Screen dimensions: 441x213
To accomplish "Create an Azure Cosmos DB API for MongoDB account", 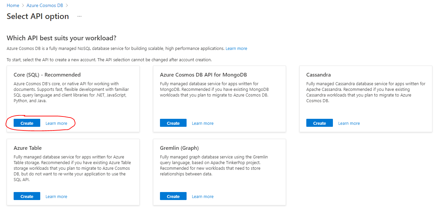I will pyautogui.click(x=173, y=123).
